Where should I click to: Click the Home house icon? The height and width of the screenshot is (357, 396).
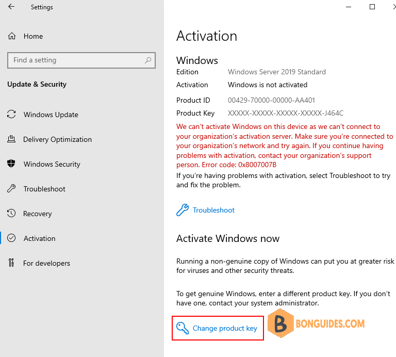point(12,36)
